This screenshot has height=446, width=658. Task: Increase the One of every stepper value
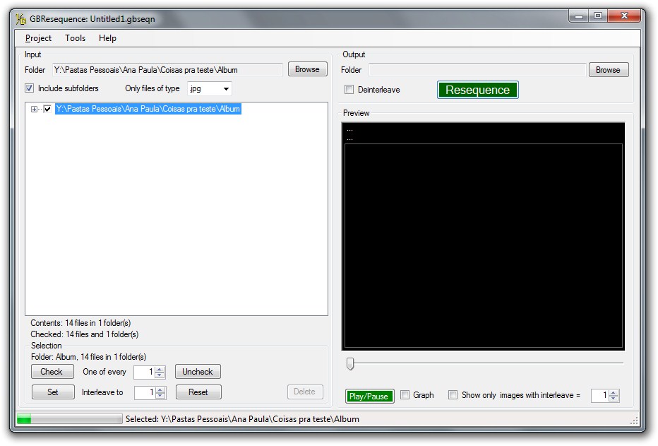160,369
